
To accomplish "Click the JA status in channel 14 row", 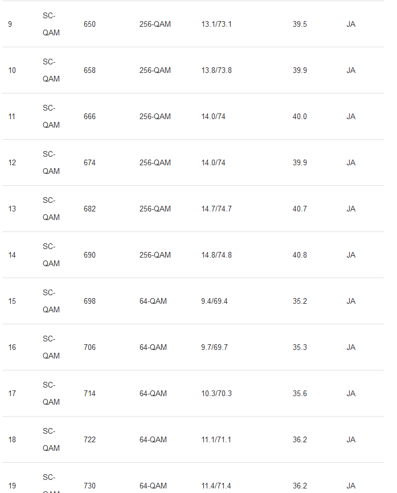I will click(x=351, y=255).
